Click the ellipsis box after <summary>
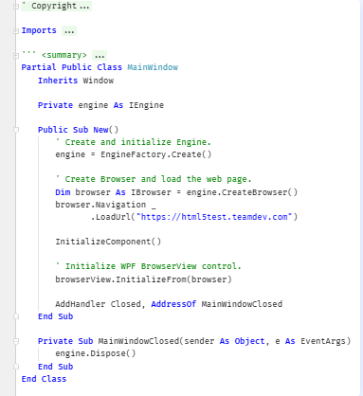 pyautogui.click(x=100, y=56)
